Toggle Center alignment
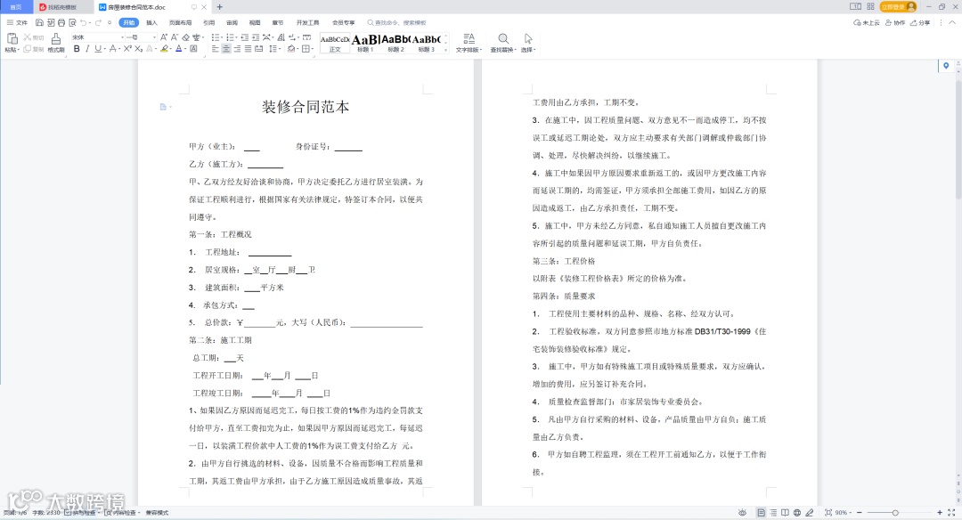 pyautogui.click(x=225, y=48)
